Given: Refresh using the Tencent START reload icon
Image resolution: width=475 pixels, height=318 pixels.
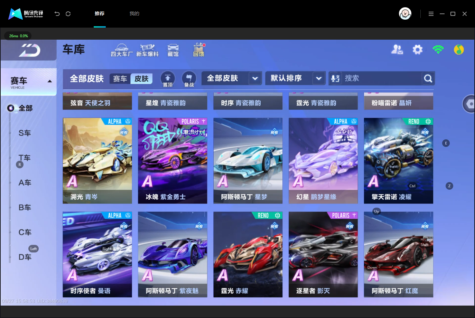Looking at the screenshot, I should tap(68, 14).
